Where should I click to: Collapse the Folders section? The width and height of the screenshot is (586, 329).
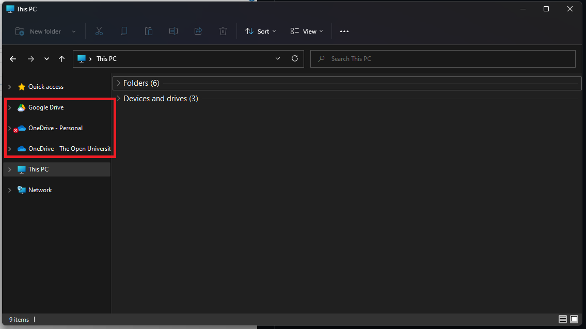119,83
